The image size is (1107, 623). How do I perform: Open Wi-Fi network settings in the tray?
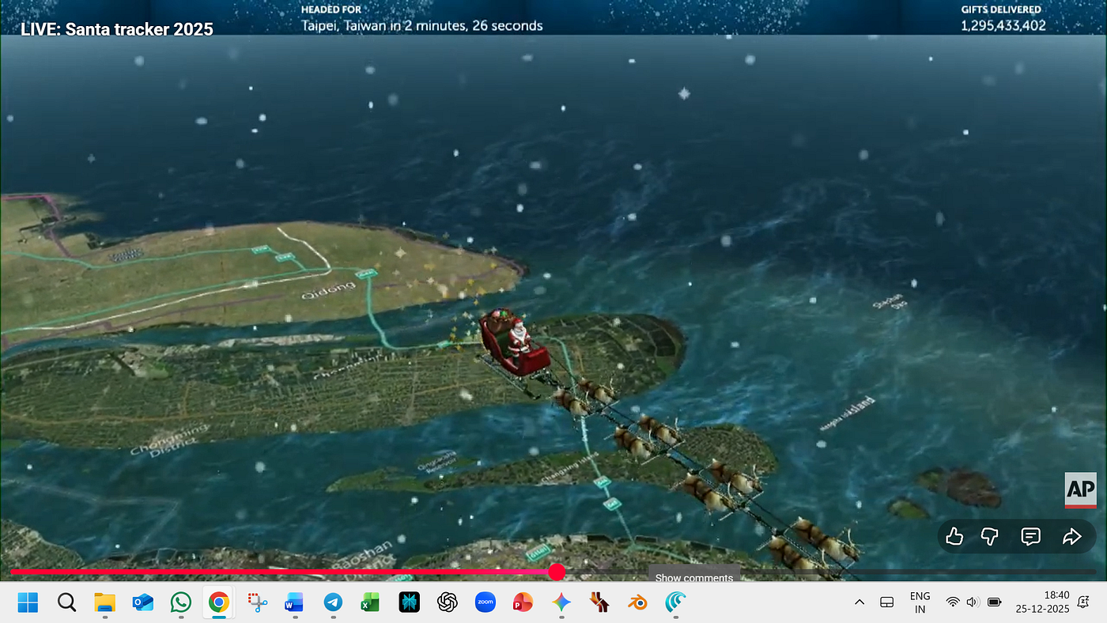[953, 602]
